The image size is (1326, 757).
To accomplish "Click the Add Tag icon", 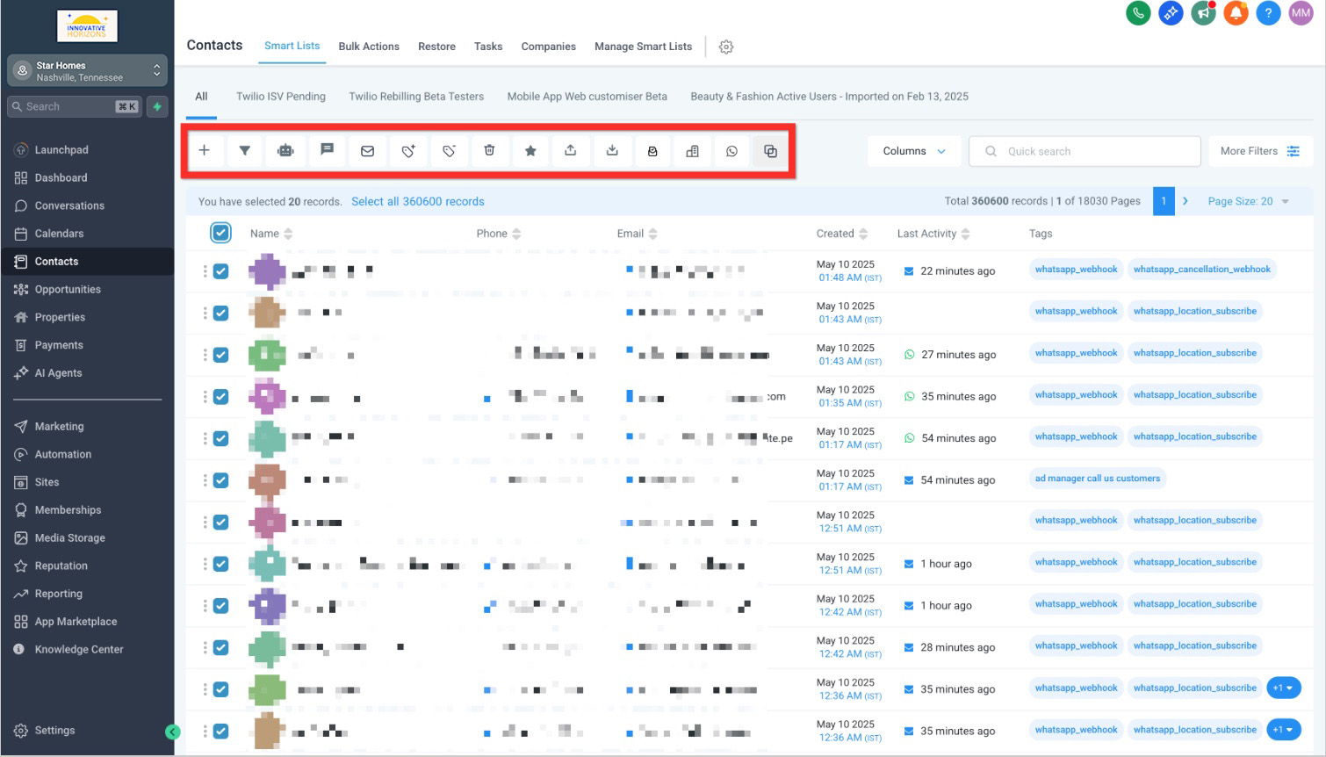I will [408, 150].
